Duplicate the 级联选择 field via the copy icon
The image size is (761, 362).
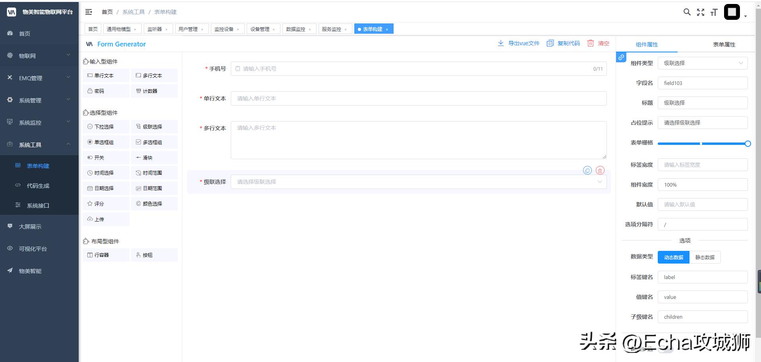click(x=588, y=170)
